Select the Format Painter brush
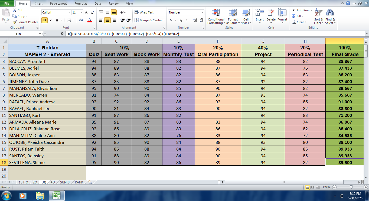Image resolution: width=369 pixels, height=201 pixels. coord(15,22)
